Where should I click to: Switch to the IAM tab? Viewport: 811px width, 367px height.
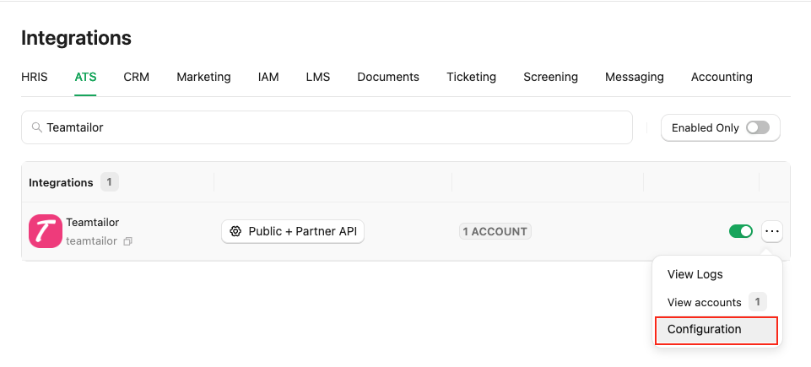tap(268, 77)
